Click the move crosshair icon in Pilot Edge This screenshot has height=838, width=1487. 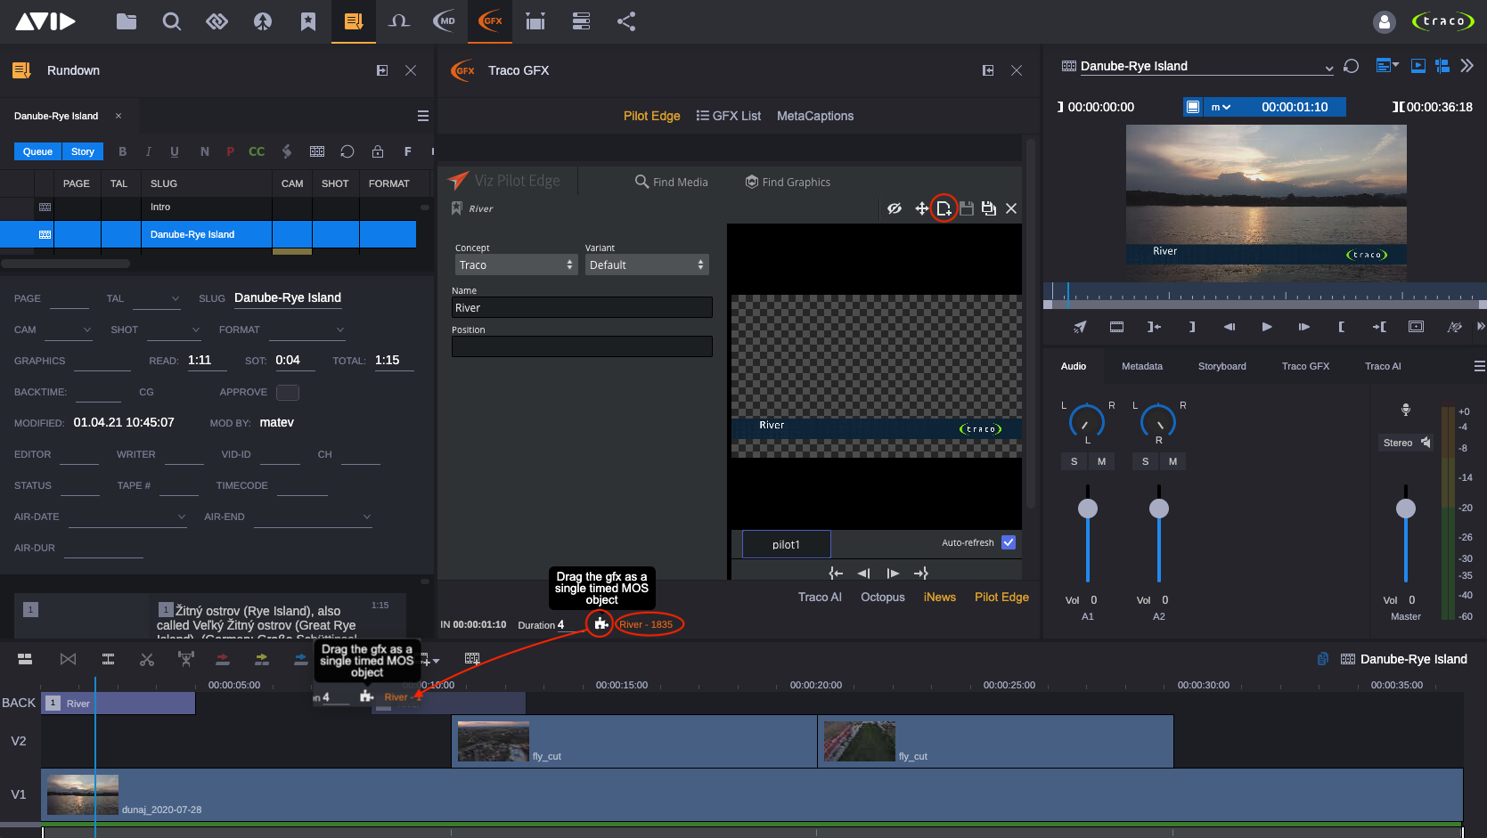(921, 208)
